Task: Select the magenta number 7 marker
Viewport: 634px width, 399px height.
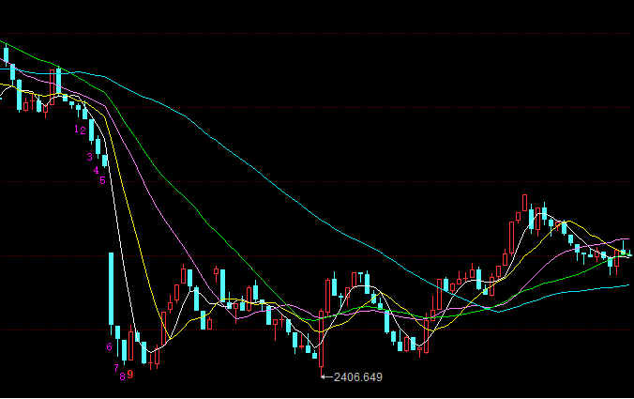Action: click(115, 368)
